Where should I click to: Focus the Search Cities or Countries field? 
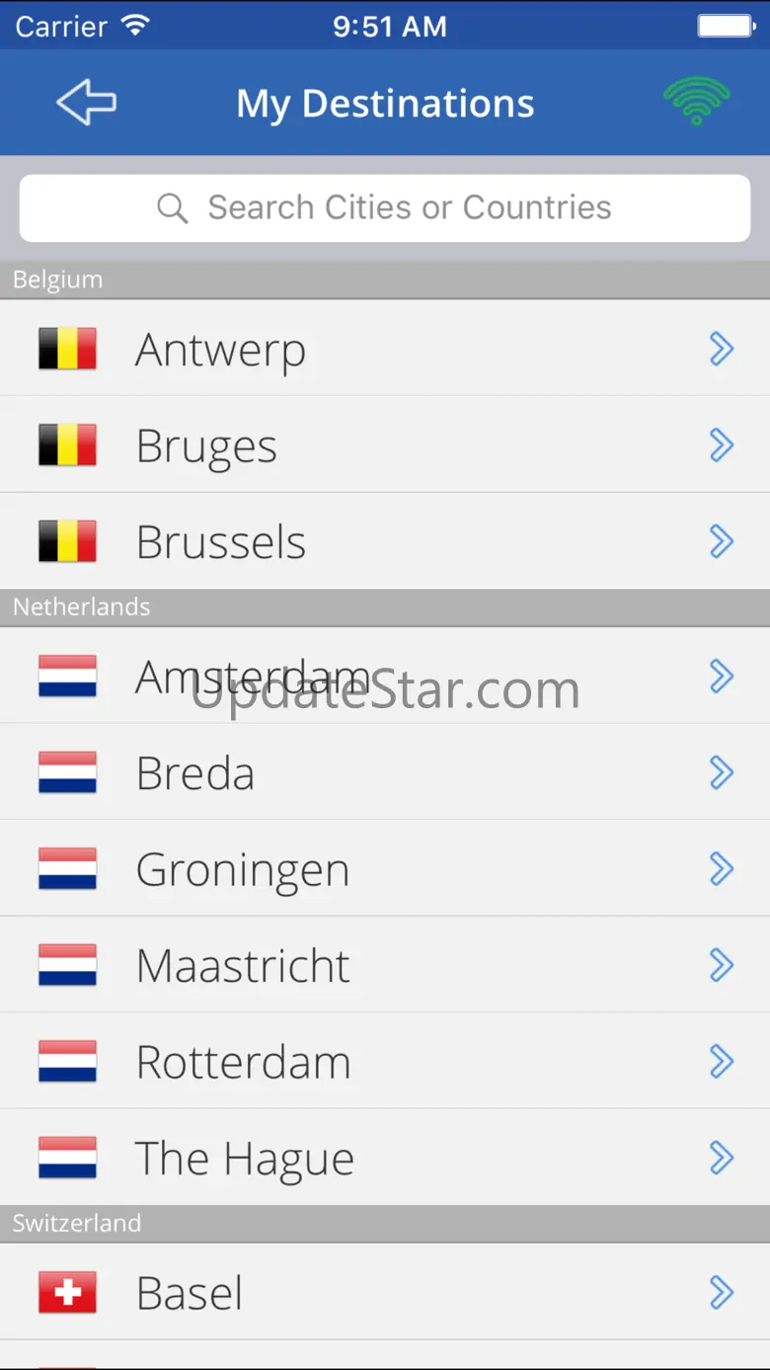coord(385,208)
